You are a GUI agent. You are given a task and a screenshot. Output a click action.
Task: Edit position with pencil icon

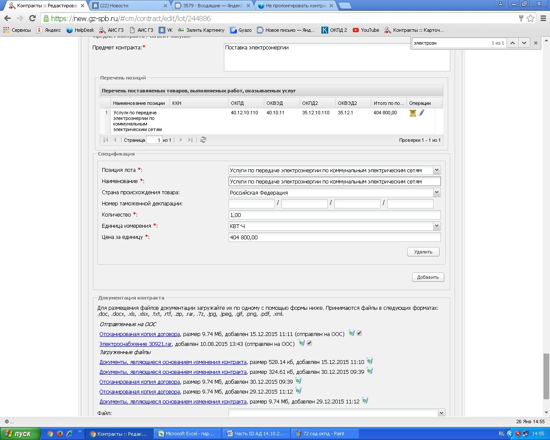coord(421,113)
